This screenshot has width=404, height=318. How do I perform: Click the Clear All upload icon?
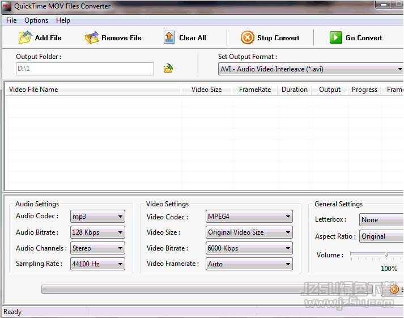[169, 37]
